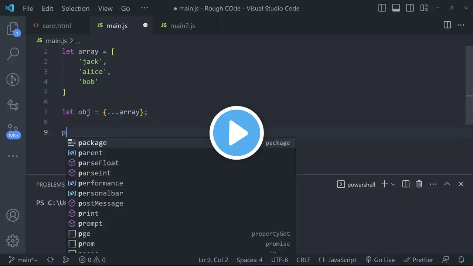The width and height of the screenshot is (473, 266).
Task: Open the Run and Debug view
Action: coord(13,105)
